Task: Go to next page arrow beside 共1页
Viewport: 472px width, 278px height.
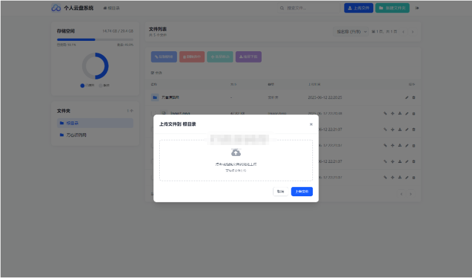Action: click(413, 32)
